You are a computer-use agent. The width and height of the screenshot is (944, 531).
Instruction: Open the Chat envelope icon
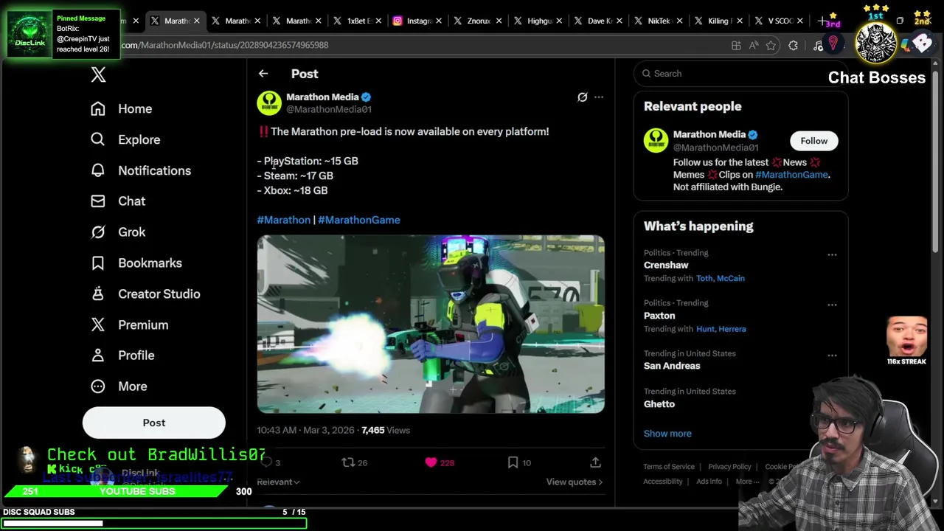point(98,201)
